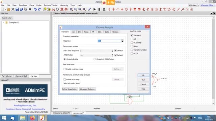This screenshot has width=216, height=121.
Task: Open the Web View dropdown arrow
Action: coord(198,5)
